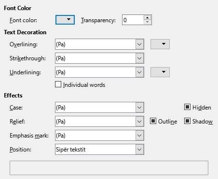
Task: Click the Effects section heading
Action: 13,96
